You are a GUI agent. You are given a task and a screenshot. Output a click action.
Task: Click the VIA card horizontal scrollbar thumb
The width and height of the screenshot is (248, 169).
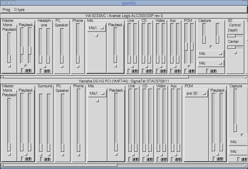coord(96,77)
